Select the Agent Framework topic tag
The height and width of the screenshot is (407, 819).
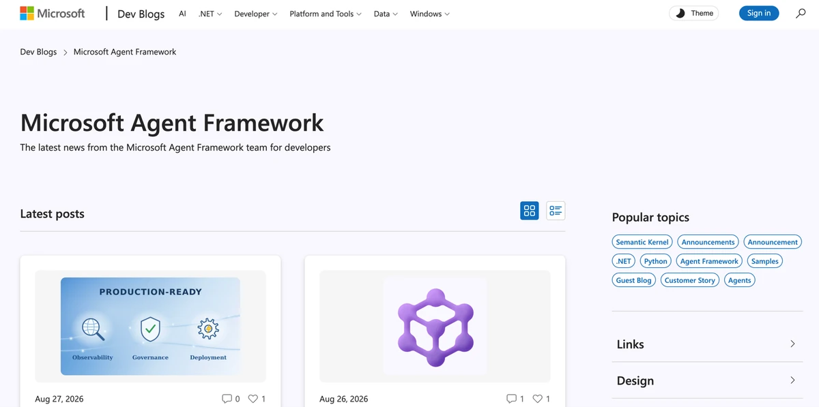pyautogui.click(x=709, y=261)
